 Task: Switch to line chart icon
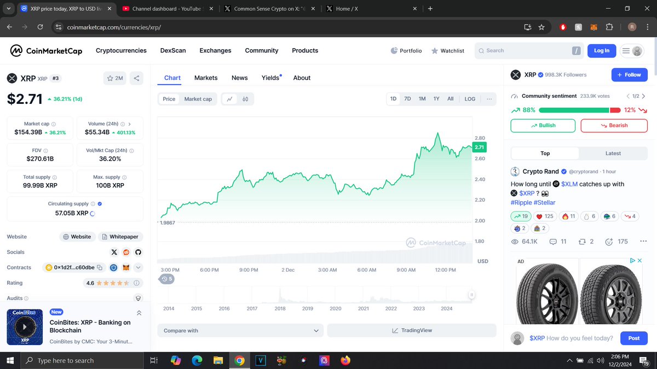pyautogui.click(x=230, y=99)
